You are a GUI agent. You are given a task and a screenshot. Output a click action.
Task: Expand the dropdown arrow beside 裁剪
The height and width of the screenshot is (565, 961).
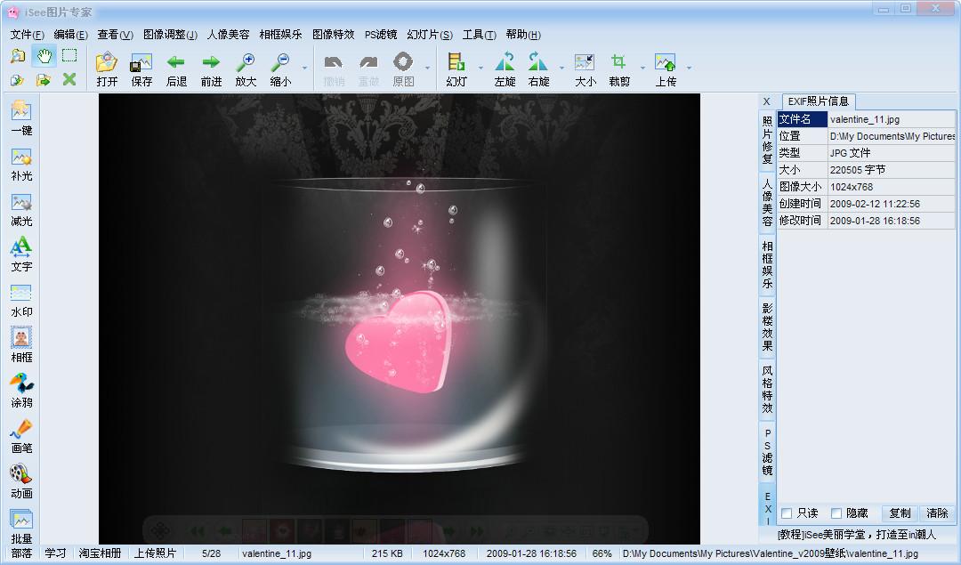pyautogui.click(x=642, y=69)
